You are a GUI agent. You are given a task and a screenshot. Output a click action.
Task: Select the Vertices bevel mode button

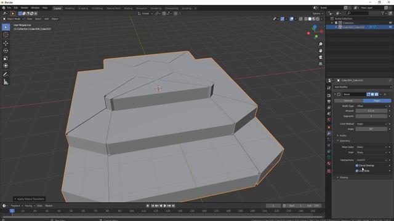coord(348,101)
